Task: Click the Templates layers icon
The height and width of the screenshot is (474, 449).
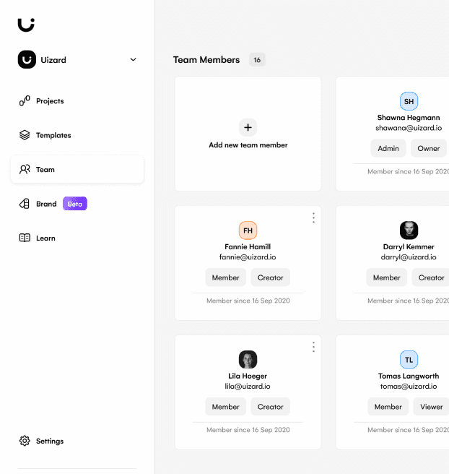Action: [x=25, y=135]
